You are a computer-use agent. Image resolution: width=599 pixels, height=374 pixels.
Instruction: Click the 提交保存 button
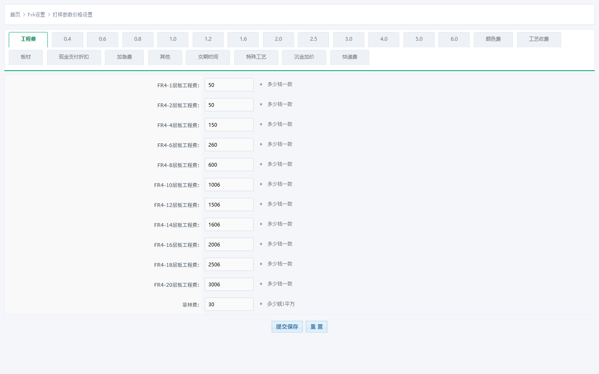287,327
